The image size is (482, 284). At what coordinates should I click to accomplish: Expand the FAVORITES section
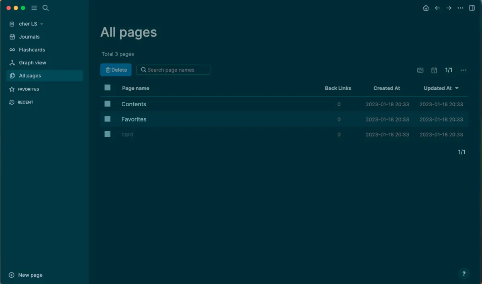(28, 89)
